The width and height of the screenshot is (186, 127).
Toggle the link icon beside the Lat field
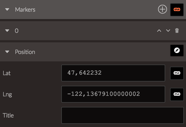(x=177, y=73)
